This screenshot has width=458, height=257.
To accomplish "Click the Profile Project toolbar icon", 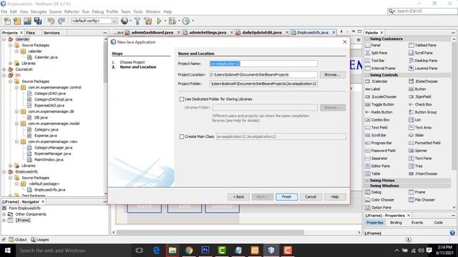I will click(186, 21).
